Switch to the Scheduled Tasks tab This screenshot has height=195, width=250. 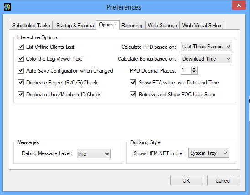31,26
